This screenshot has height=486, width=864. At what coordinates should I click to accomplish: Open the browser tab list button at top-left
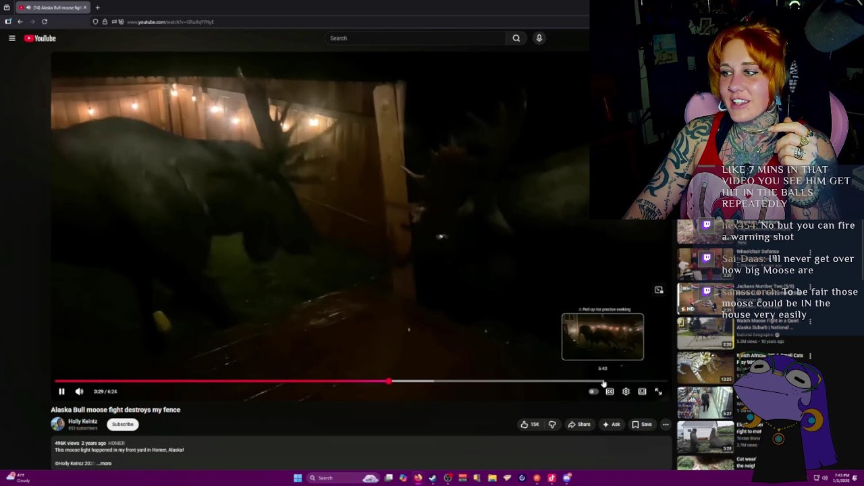point(7,7)
